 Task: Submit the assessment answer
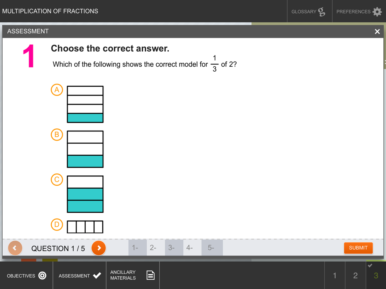(358, 248)
